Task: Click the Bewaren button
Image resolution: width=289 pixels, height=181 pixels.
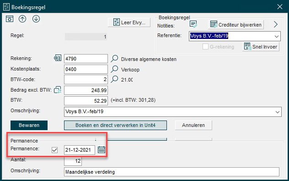Action: (29, 125)
